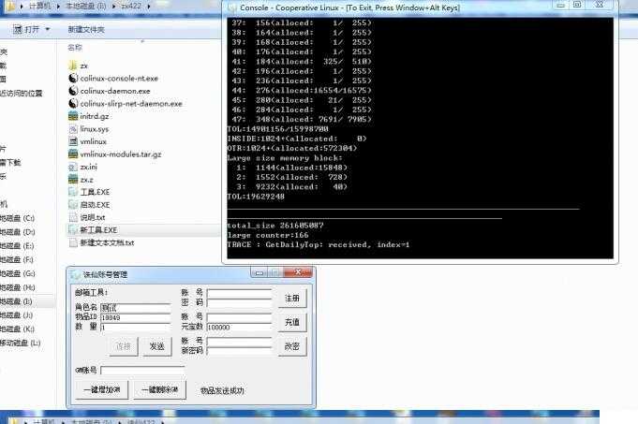Click the 启动.EXE file icon
This screenshot has width=638, height=424.
click(74, 204)
